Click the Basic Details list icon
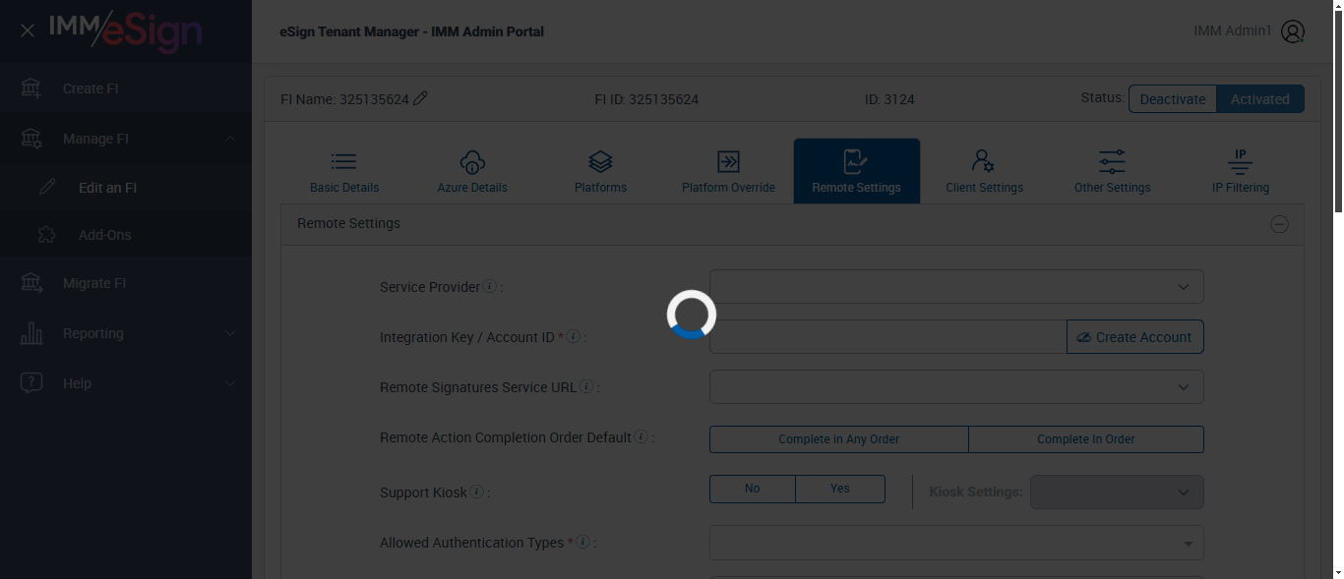This screenshot has width=1344, height=579. [x=344, y=162]
